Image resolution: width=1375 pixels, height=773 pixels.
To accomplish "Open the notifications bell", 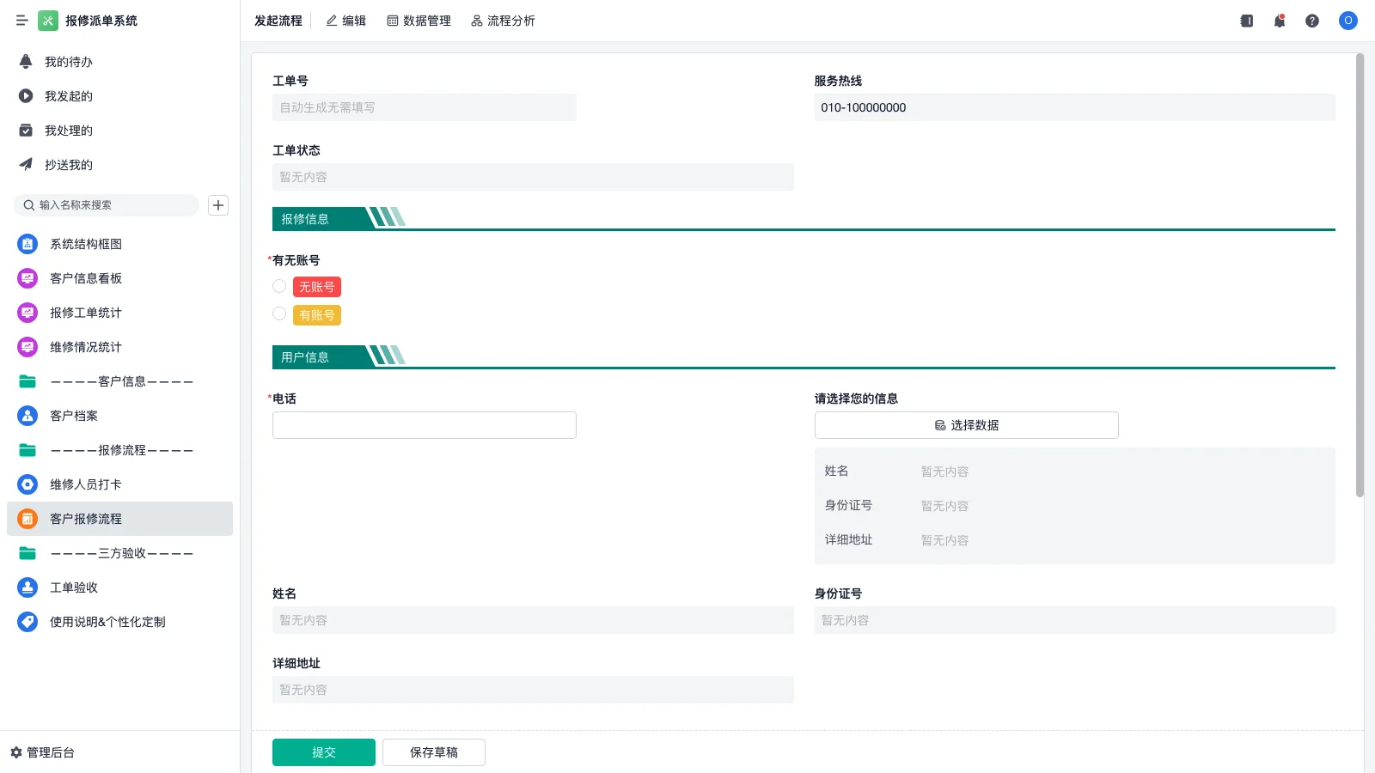I will [1280, 21].
